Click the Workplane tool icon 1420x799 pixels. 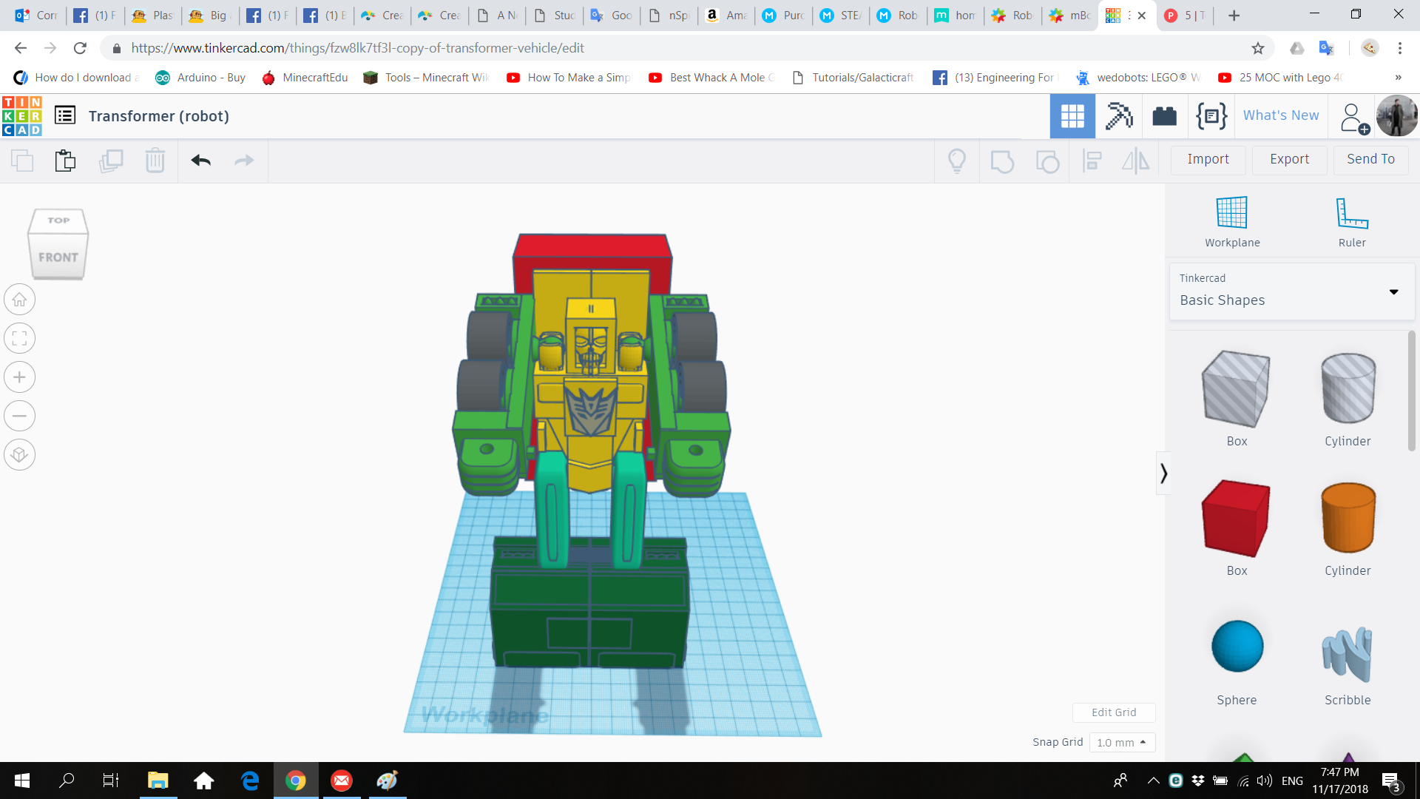coord(1231,214)
